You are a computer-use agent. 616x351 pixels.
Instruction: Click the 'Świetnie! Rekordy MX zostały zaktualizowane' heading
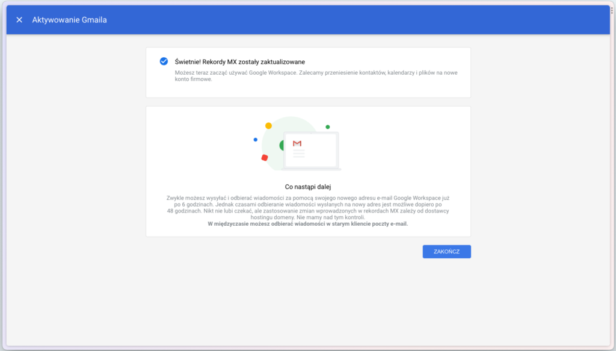239,61
